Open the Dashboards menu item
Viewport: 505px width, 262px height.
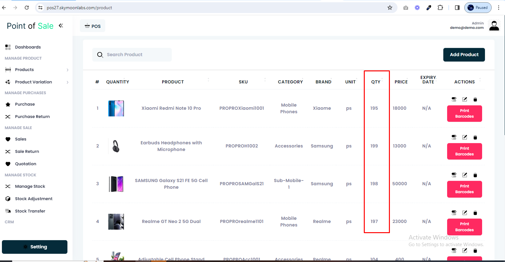tap(28, 47)
